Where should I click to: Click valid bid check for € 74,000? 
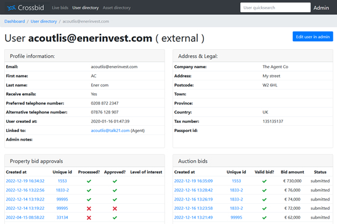pyautogui.click(x=264, y=199)
